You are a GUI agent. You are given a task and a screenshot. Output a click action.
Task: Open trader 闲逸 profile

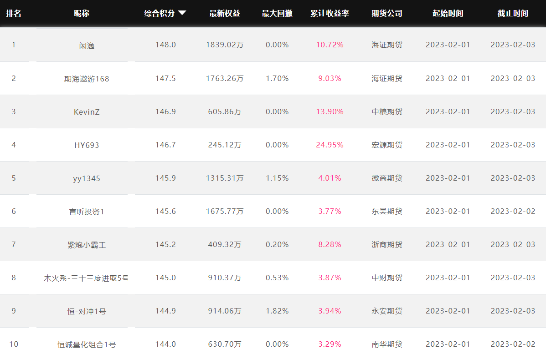click(87, 46)
